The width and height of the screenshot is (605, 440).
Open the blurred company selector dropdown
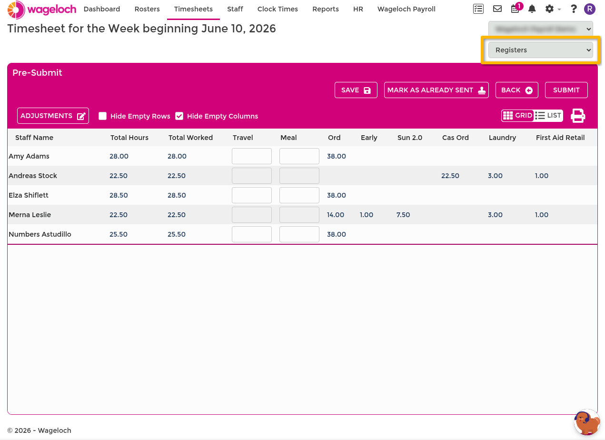[541, 29]
